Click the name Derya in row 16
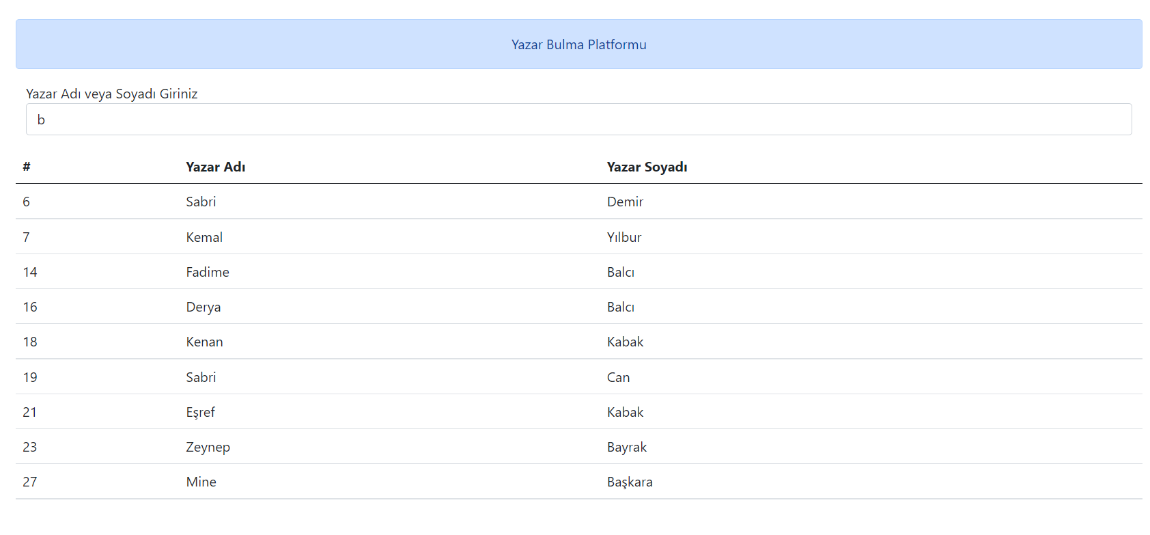The image size is (1150, 535). pyautogui.click(x=204, y=307)
